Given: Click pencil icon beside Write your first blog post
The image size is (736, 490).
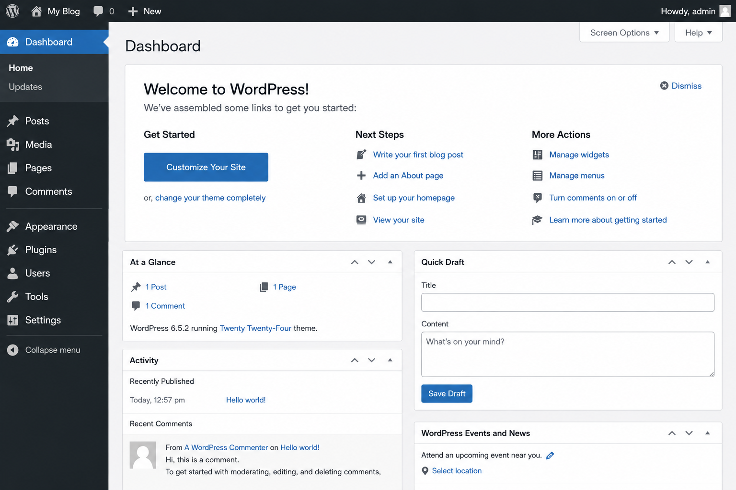Looking at the screenshot, I should pyautogui.click(x=362, y=155).
